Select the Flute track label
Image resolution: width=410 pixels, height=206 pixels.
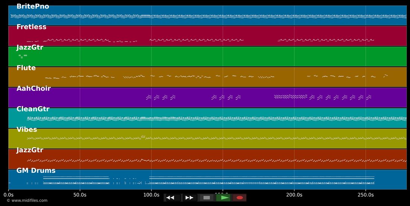point(26,68)
